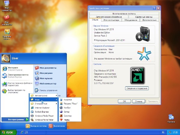Click the Internet Explorer quick launch icon
180x135 pixels.
pos(22,132)
